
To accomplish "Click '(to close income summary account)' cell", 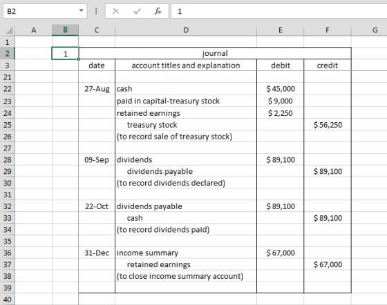I will 186,276.
